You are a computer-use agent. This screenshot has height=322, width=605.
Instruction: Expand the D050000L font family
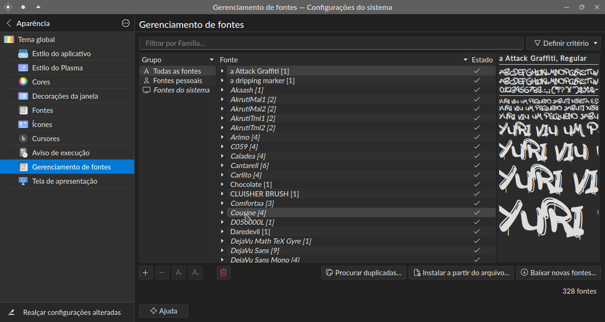(222, 222)
